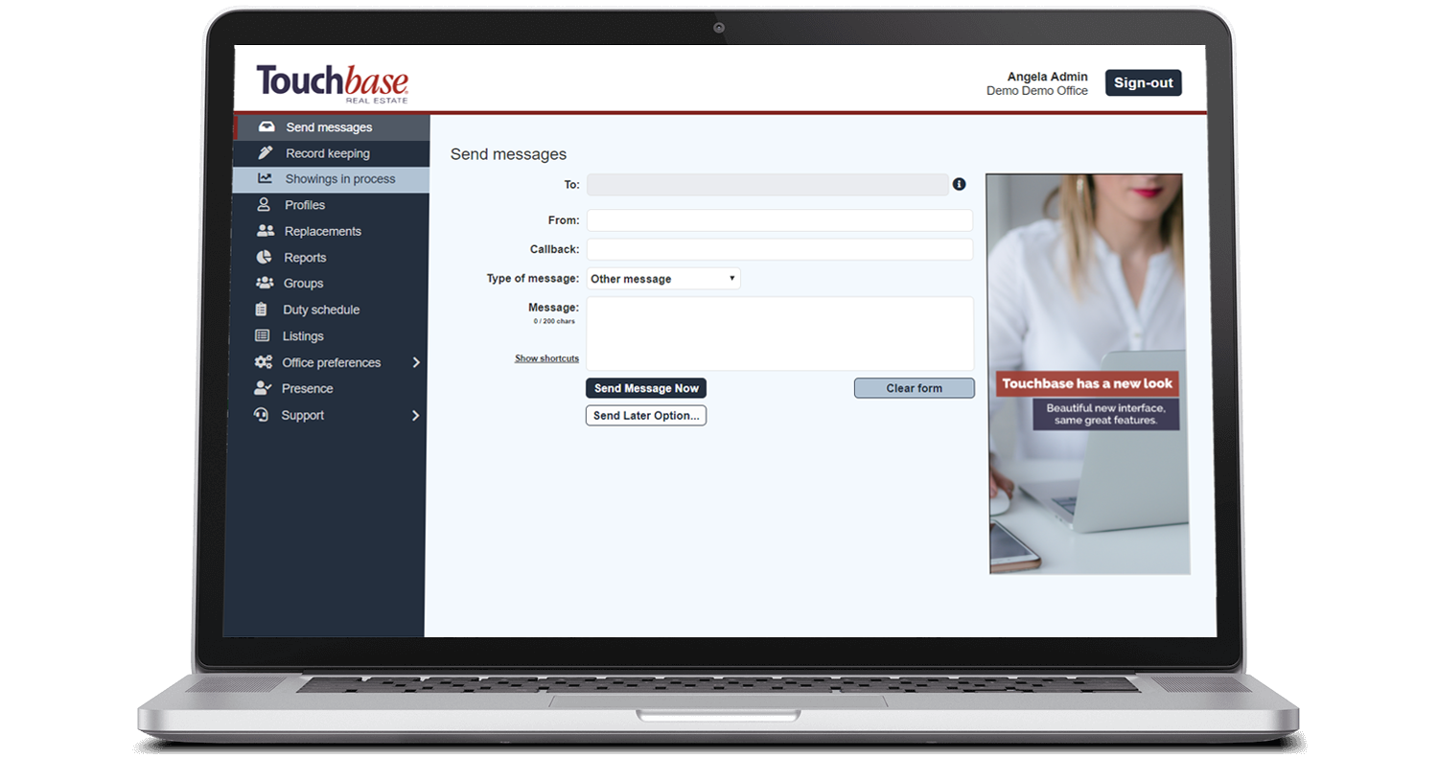1438x758 pixels.
Task: Select the Profiles person icon
Action: coord(264,204)
